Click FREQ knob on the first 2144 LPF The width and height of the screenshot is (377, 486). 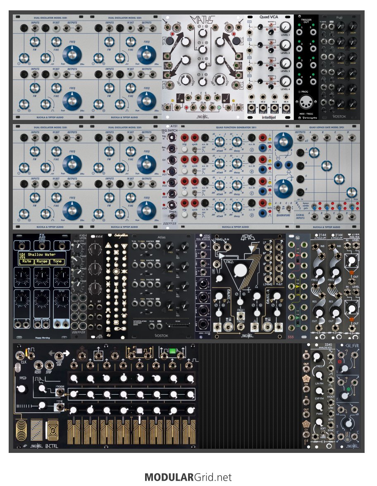tap(318, 272)
